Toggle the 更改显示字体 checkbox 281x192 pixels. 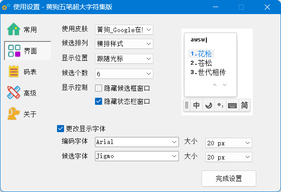pos(61,129)
